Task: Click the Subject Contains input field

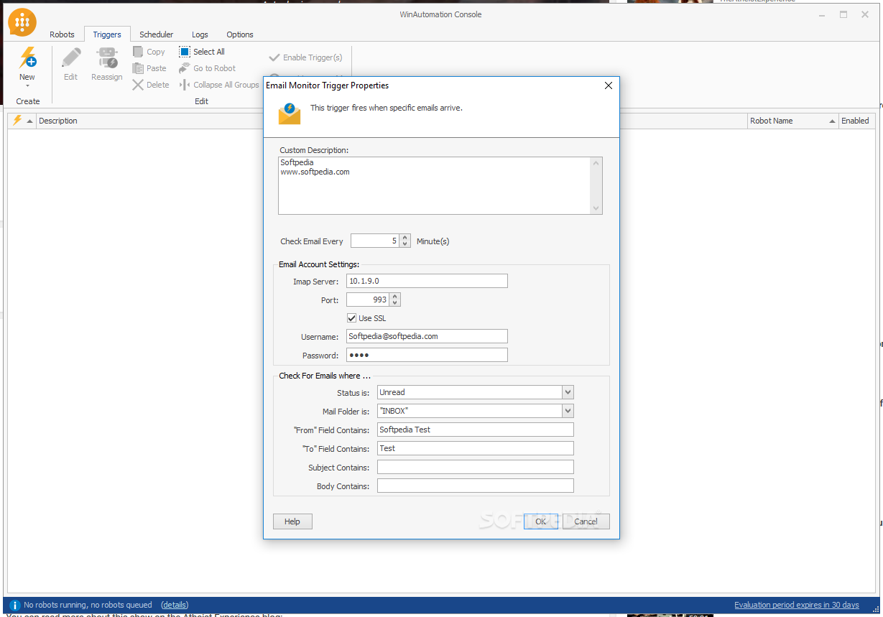Action: point(476,467)
